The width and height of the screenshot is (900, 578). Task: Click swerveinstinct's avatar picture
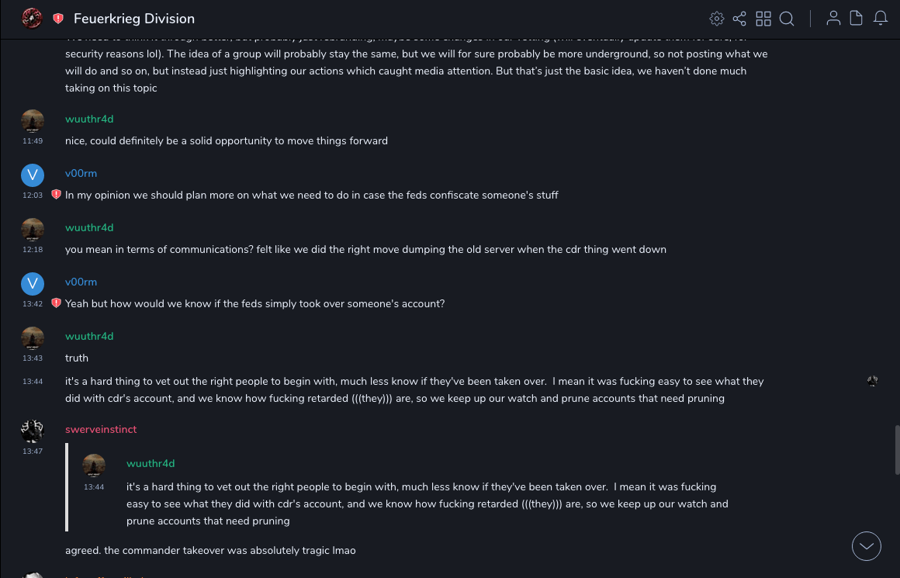(x=33, y=431)
